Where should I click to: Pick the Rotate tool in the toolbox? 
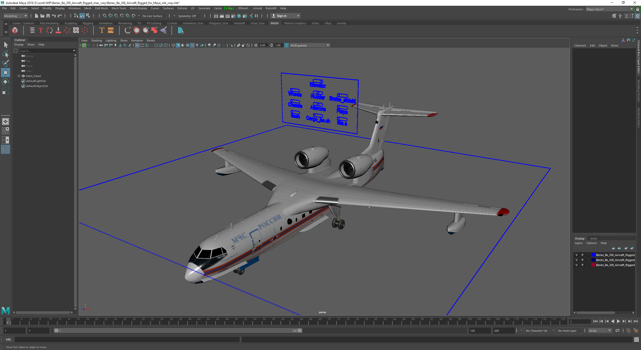[x=6, y=82]
